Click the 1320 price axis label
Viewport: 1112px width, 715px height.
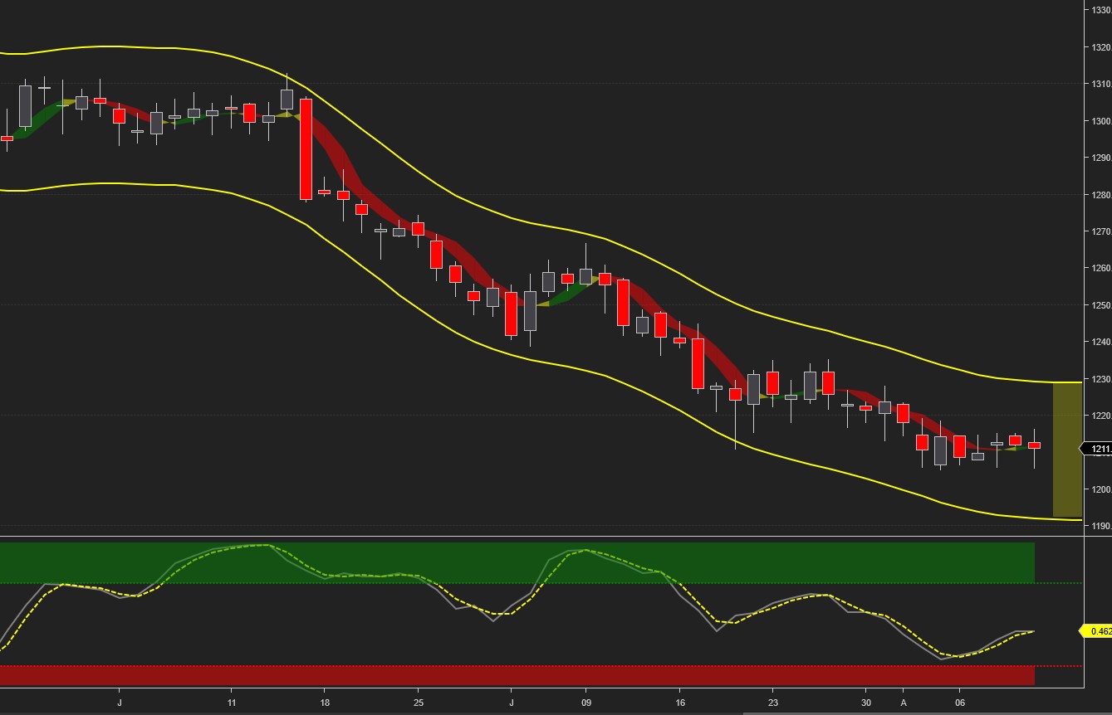click(x=1102, y=47)
